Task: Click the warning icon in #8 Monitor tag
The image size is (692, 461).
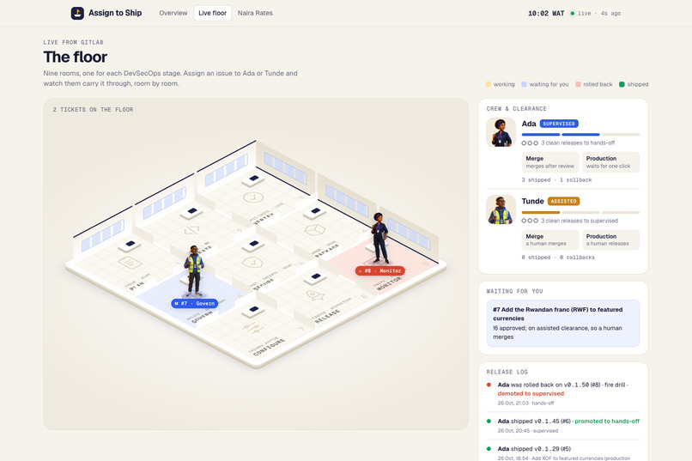Action: pos(360,271)
